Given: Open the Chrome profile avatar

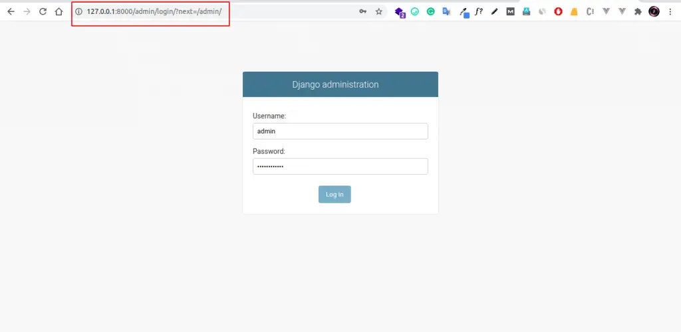Looking at the screenshot, I should [654, 12].
